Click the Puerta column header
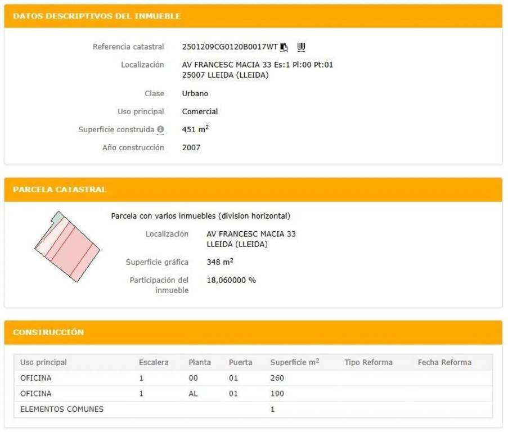 (240, 362)
